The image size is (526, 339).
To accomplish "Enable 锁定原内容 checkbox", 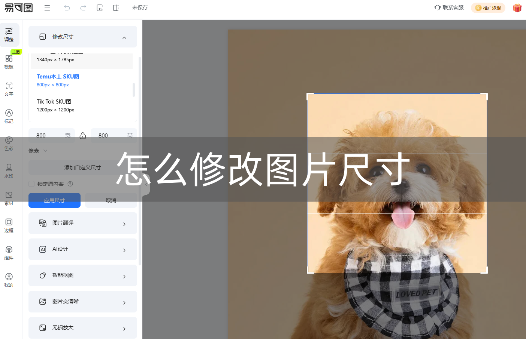I will (31, 184).
